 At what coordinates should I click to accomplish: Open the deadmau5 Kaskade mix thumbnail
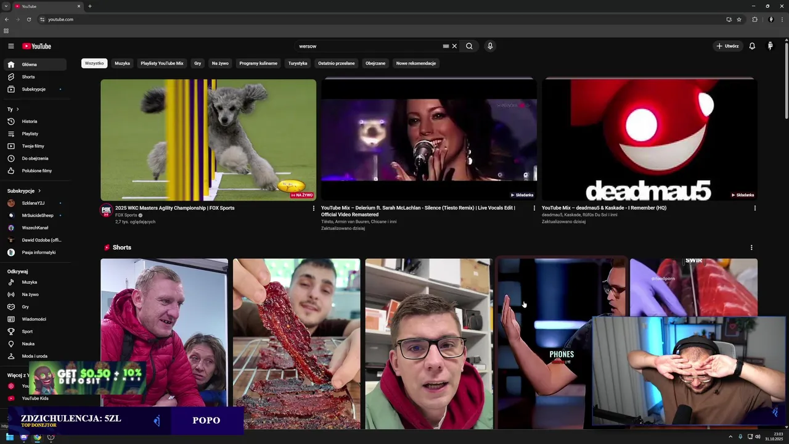click(650, 140)
